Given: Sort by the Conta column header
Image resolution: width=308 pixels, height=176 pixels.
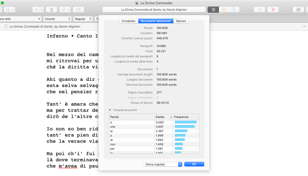Looking at the screenshot, I should click(x=164, y=117).
